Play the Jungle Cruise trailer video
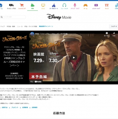Screen dimensions: 118x119 pyautogui.click(x=74, y=58)
